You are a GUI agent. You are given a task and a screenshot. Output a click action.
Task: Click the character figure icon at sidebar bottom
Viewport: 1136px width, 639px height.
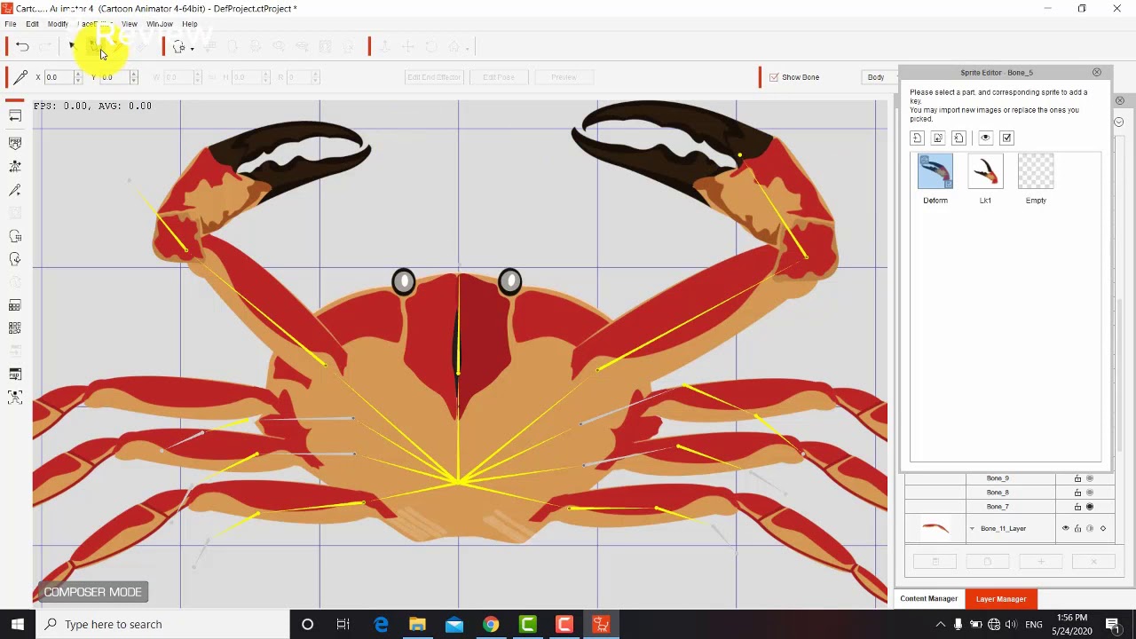[15, 398]
